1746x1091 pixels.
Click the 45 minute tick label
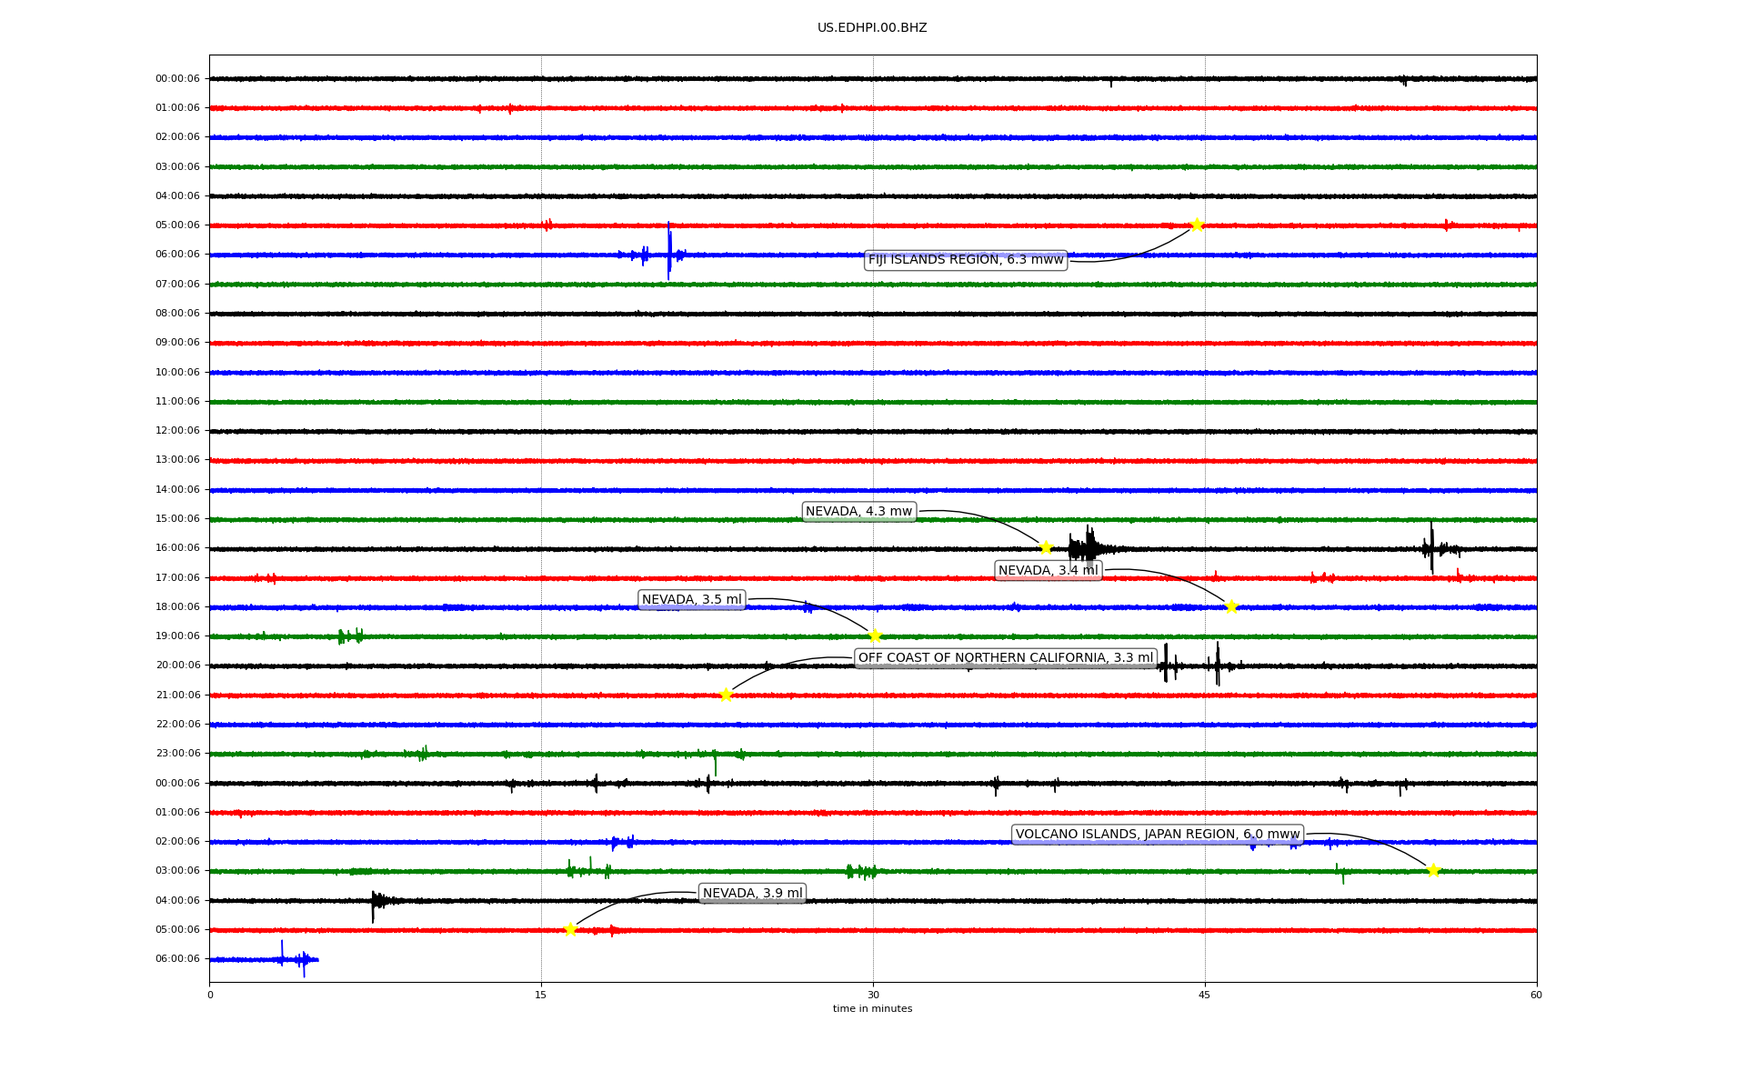(x=1204, y=995)
